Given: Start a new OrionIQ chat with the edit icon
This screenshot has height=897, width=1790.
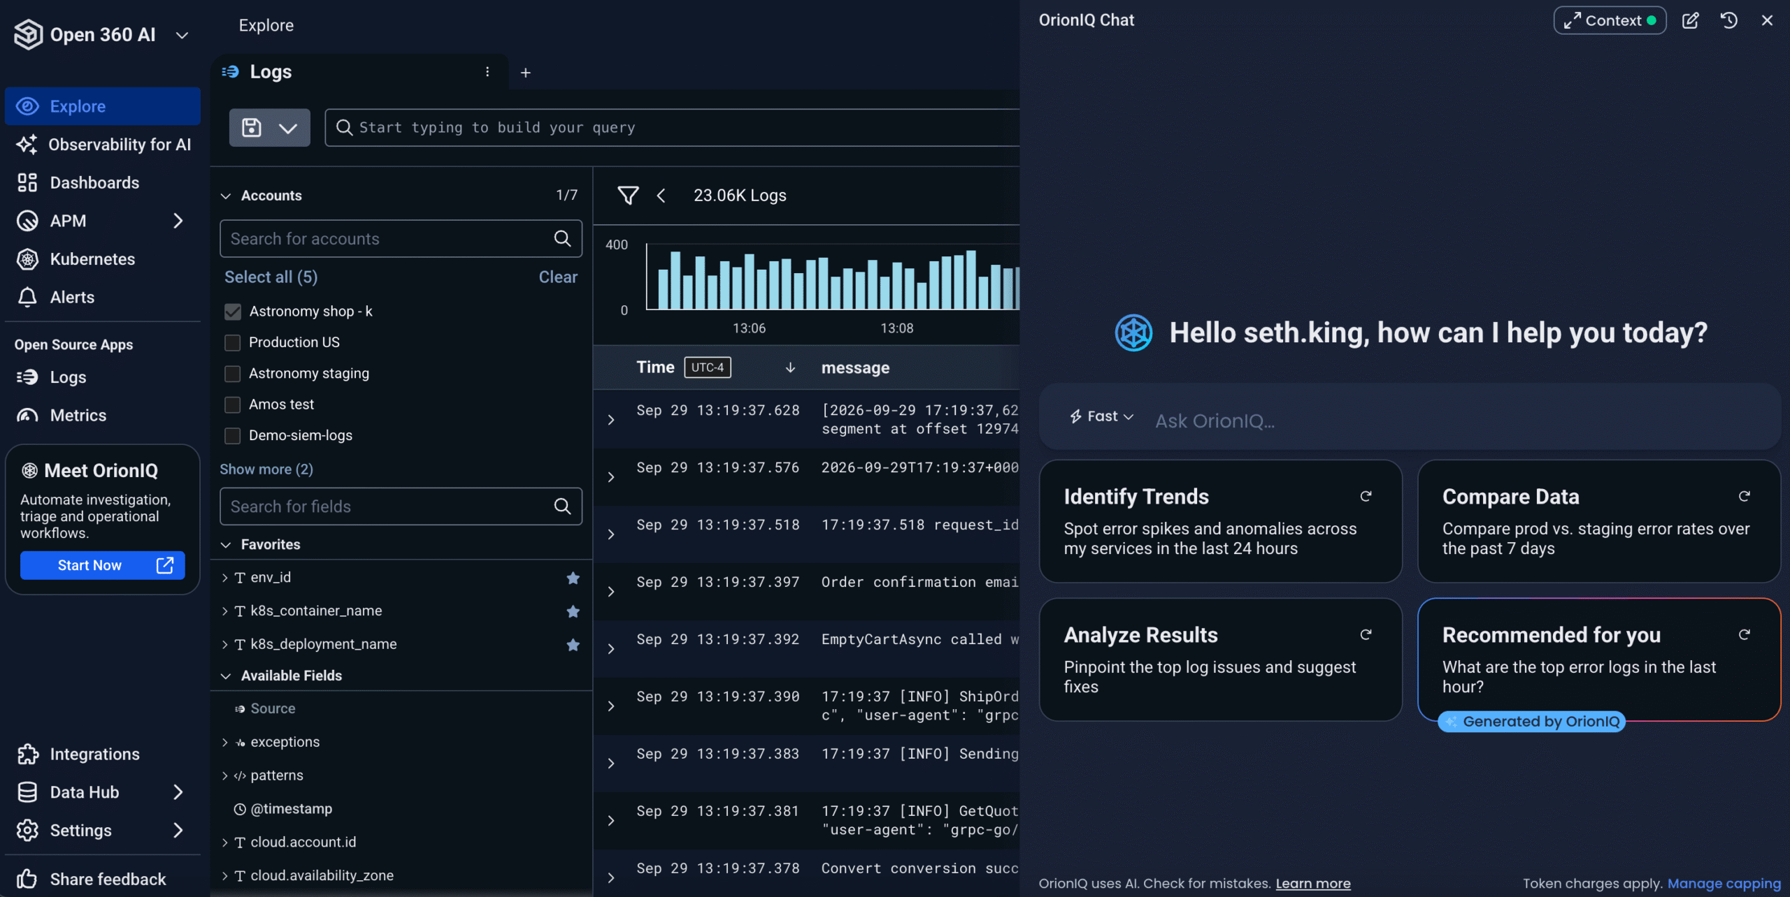Looking at the screenshot, I should 1690,20.
